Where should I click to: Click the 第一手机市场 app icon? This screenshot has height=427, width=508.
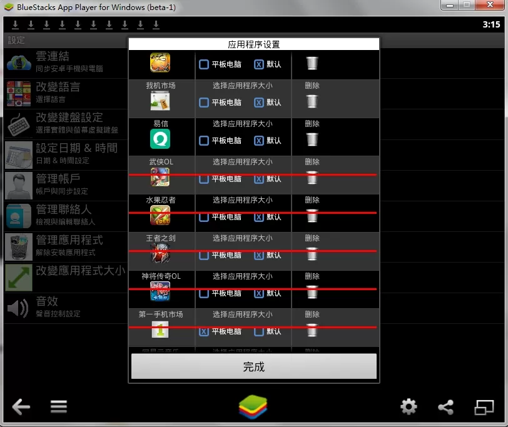[x=160, y=329]
